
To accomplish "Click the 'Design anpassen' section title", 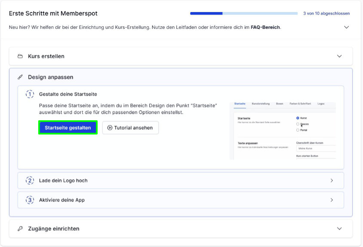I will pyautogui.click(x=50, y=77).
